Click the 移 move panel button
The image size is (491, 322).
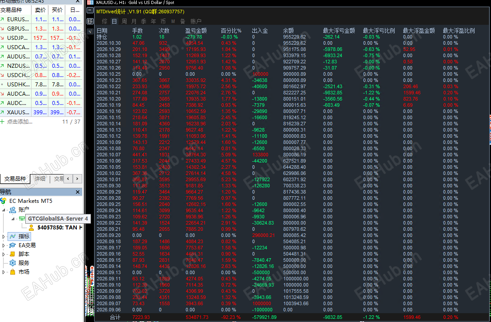(x=90, y=21)
